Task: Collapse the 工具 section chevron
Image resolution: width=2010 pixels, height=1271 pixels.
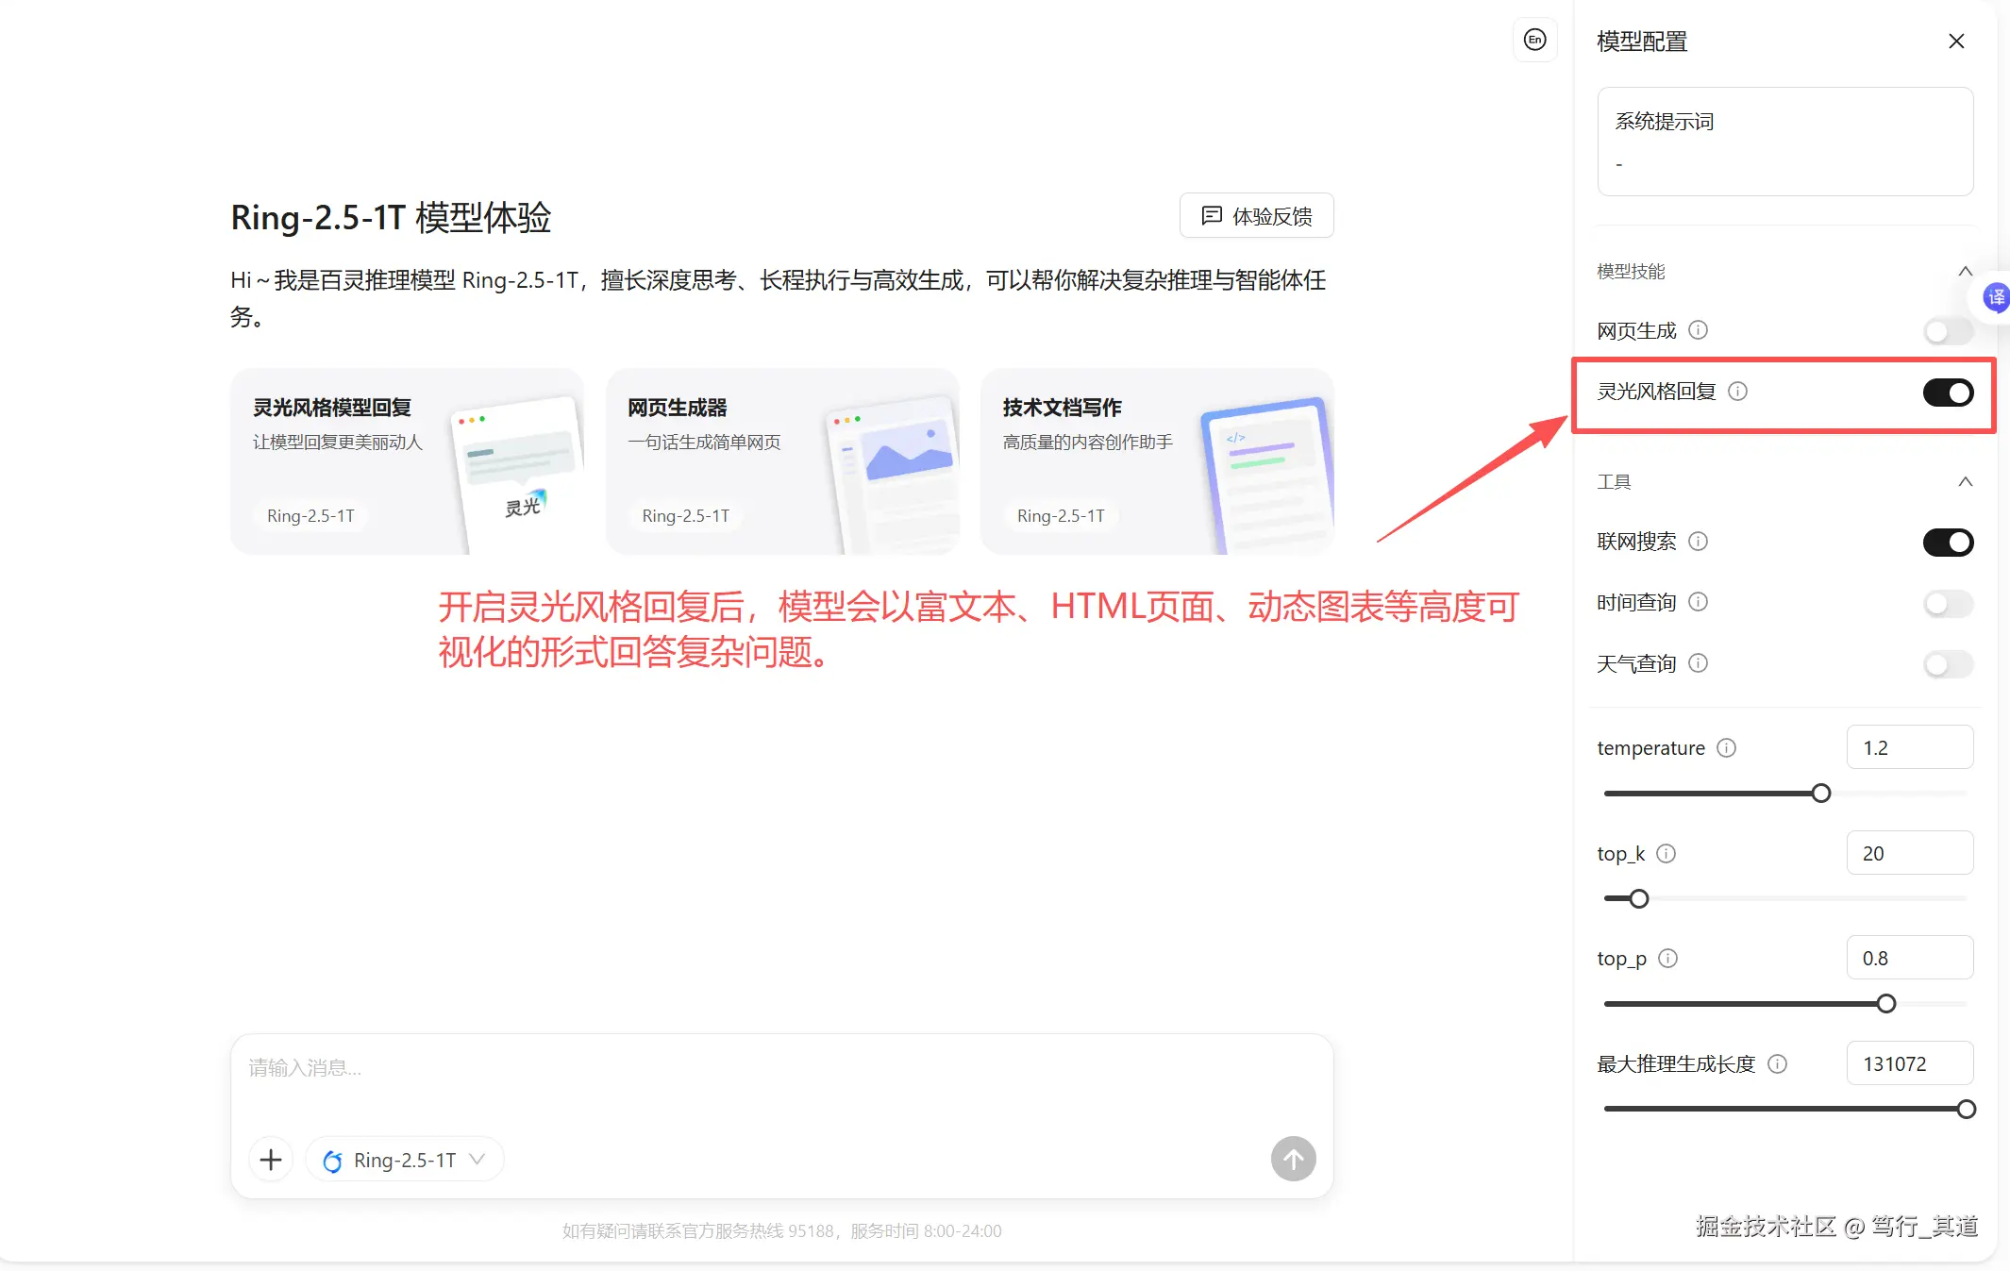Action: pos(1965,482)
